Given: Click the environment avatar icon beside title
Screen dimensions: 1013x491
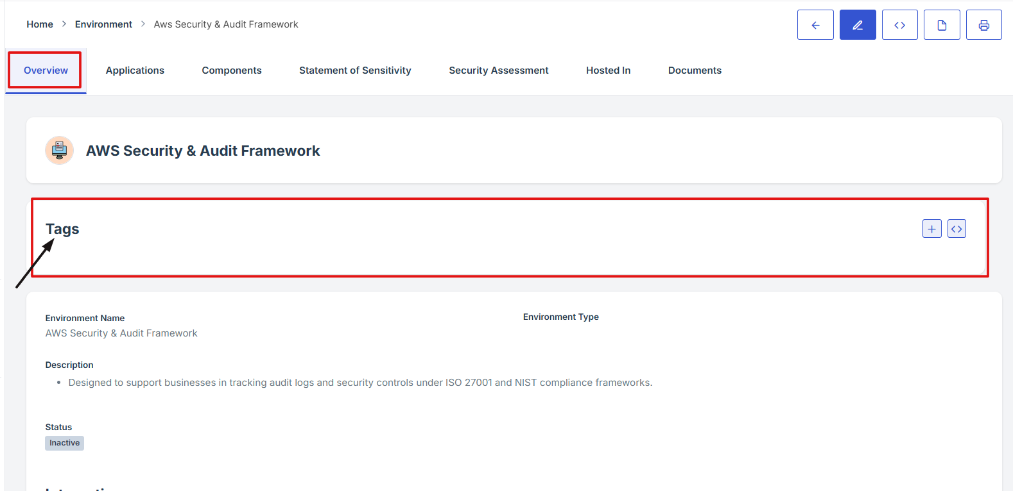Looking at the screenshot, I should coord(59,151).
